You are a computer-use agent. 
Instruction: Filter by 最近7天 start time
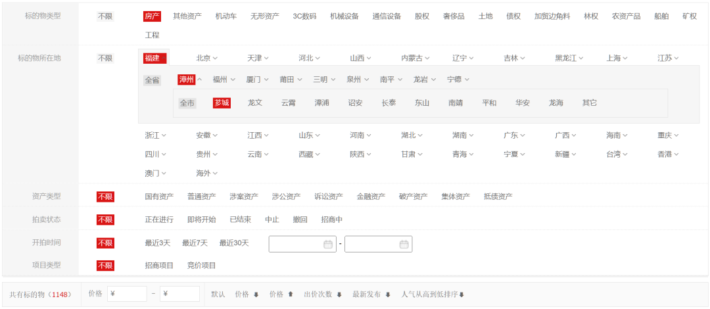pyautogui.click(x=195, y=243)
